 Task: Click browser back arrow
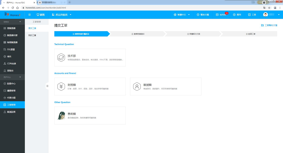3,8
